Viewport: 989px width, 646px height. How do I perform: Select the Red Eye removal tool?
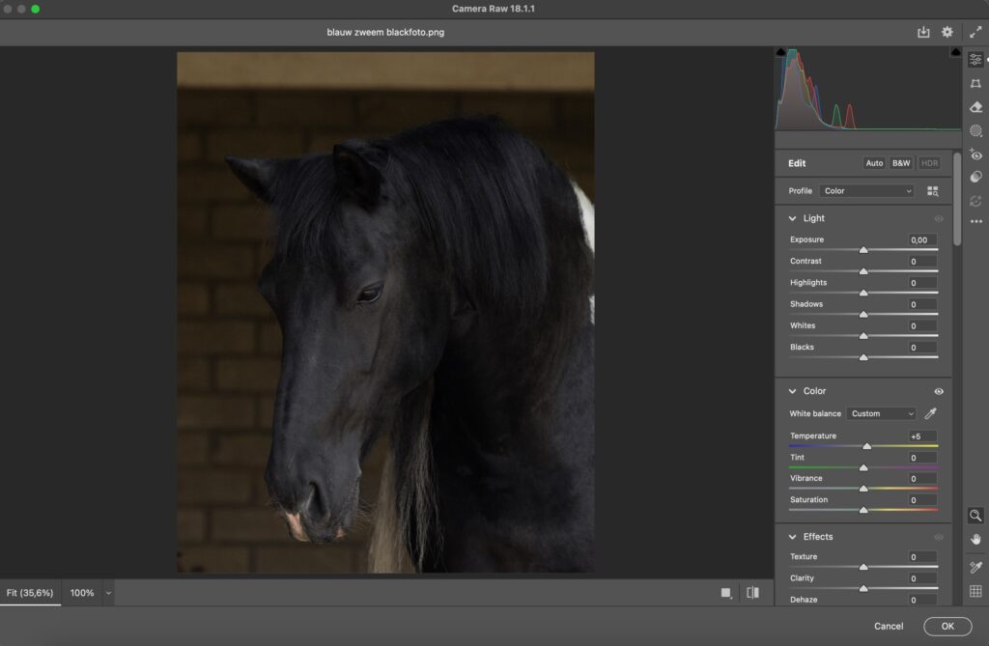point(975,154)
